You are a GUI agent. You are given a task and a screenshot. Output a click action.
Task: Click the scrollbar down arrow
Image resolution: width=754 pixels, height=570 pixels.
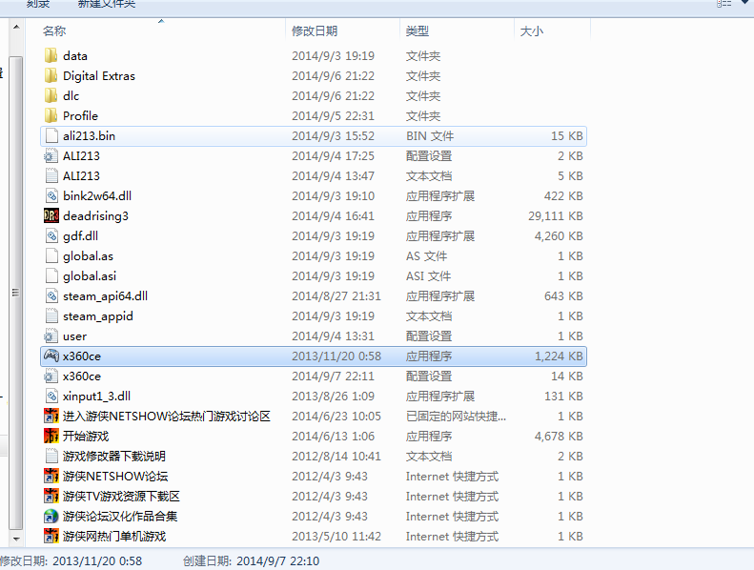coord(16,539)
